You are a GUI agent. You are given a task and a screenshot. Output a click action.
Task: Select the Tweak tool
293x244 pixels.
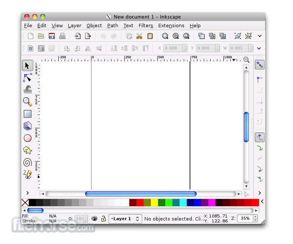click(28, 90)
